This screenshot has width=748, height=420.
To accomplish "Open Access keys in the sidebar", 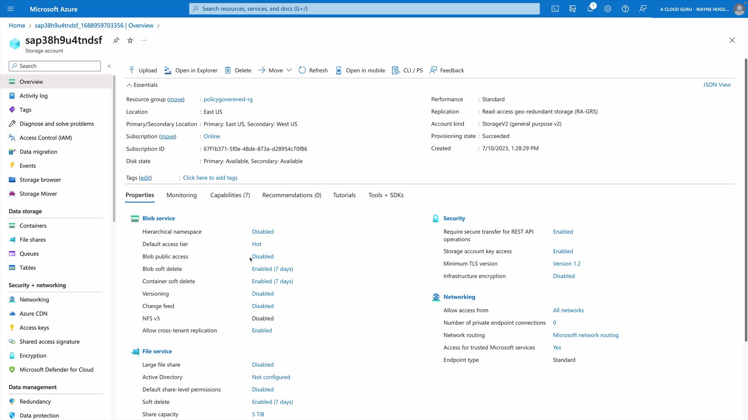I will 34,327.
